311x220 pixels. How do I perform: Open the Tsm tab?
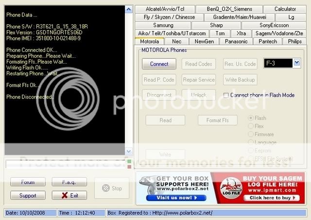(220, 34)
